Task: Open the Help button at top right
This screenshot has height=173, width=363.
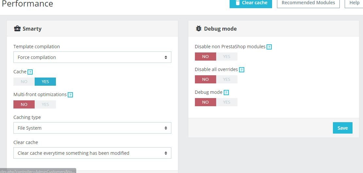Action: [354, 3]
